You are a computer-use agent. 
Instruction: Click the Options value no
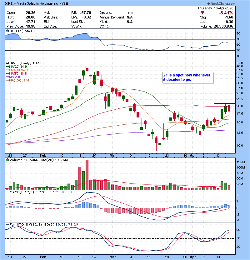130,13
